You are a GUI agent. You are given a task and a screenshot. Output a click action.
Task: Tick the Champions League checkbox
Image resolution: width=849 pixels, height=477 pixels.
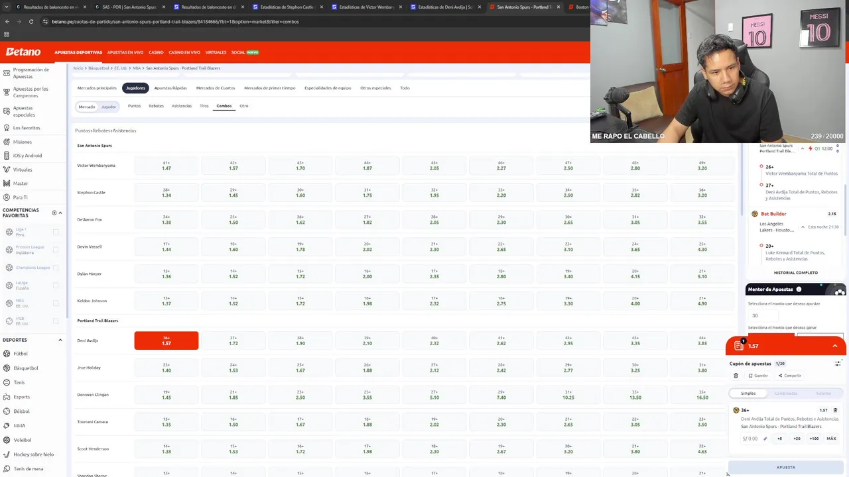click(x=56, y=268)
